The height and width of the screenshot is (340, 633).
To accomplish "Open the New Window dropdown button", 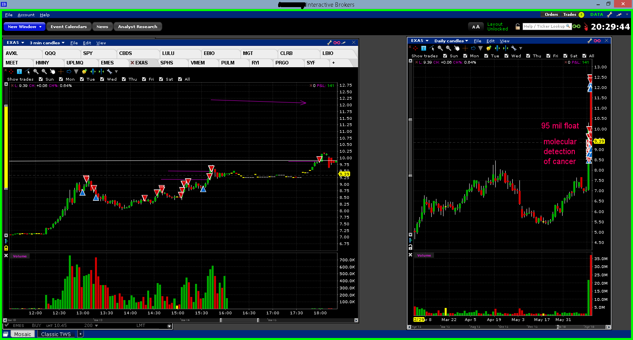I will pos(25,26).
